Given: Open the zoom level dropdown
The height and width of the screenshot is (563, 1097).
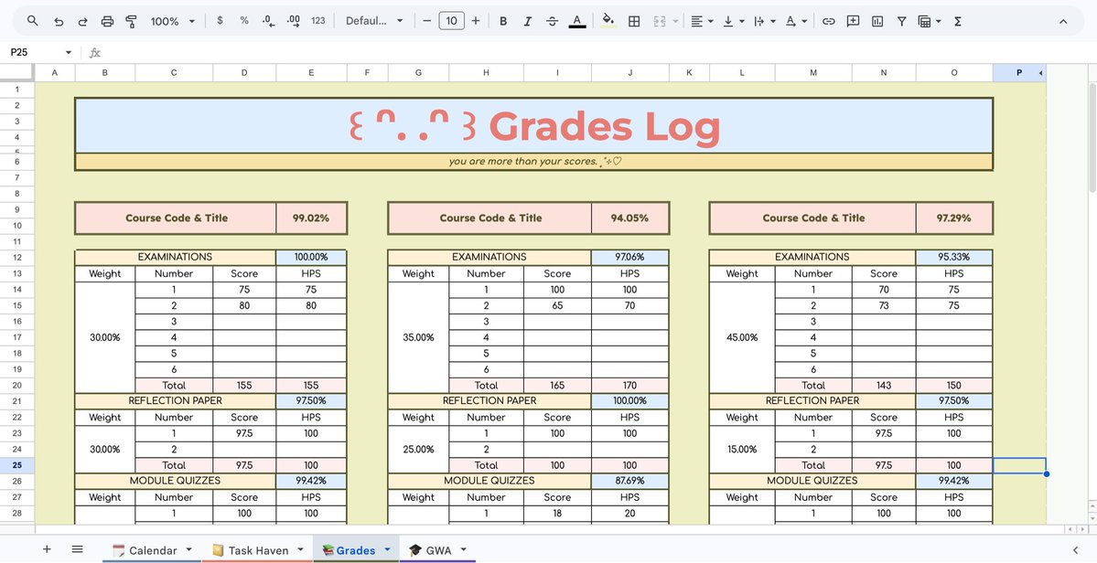Looking at the screenshot, I should [x=172, y=21].
